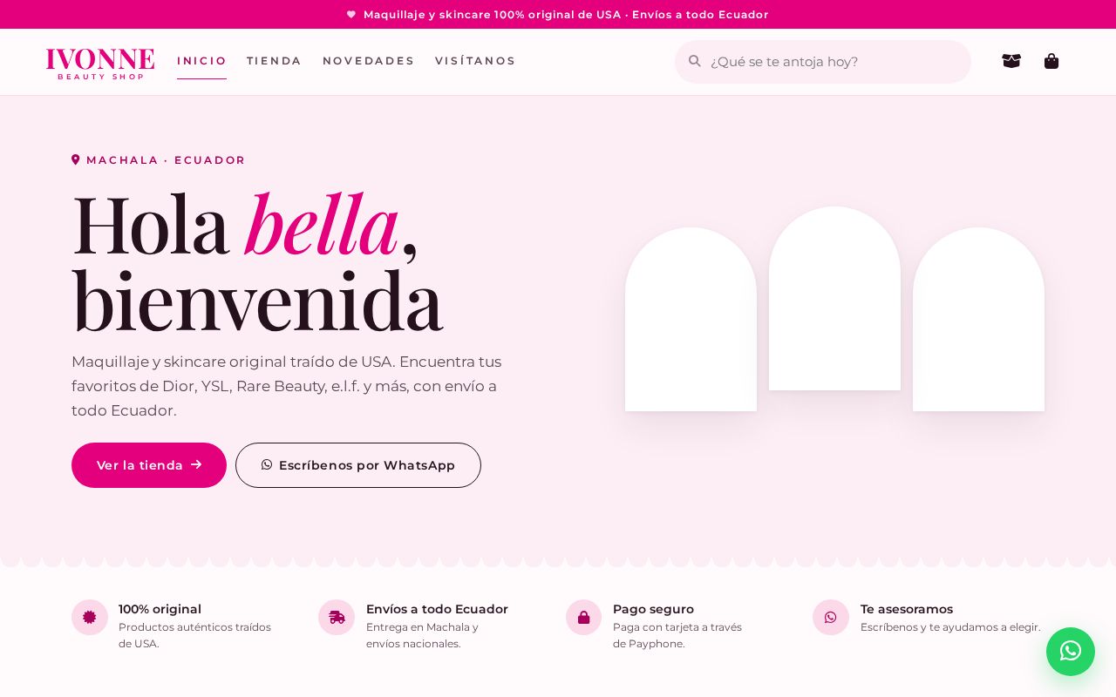Click Escríbenos por WhatsApp button
This screenshot has height=697, width=1116.
[358, 465]
